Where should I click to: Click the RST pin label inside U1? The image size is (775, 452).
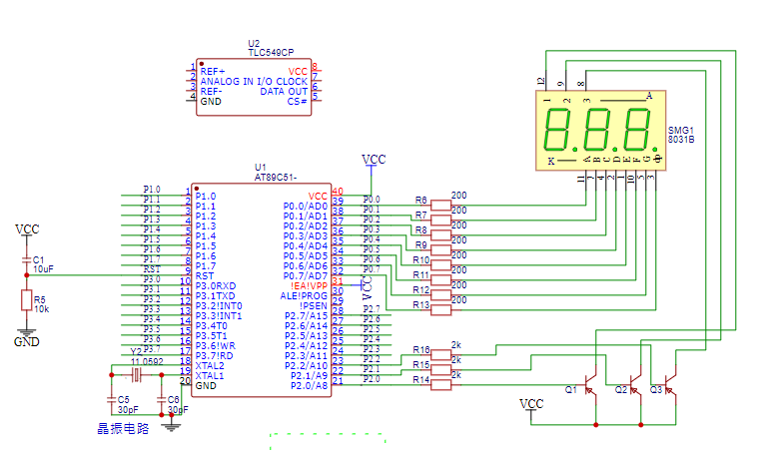[x=205, y=276]
